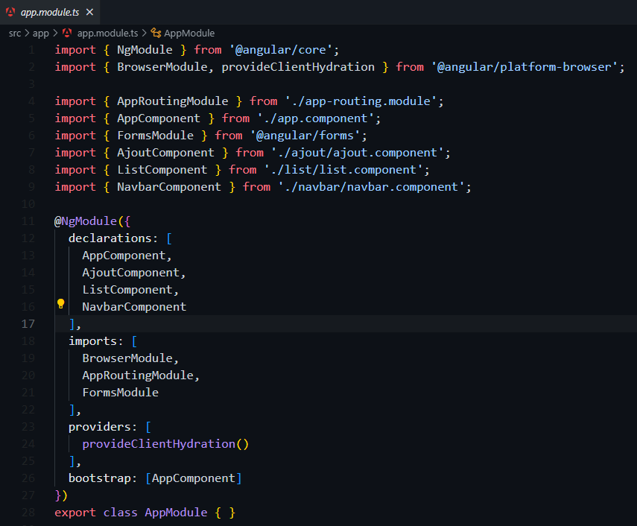637x526 pixels.
Task: Open the src breadcrumb
Action: [x=15, y=34]
